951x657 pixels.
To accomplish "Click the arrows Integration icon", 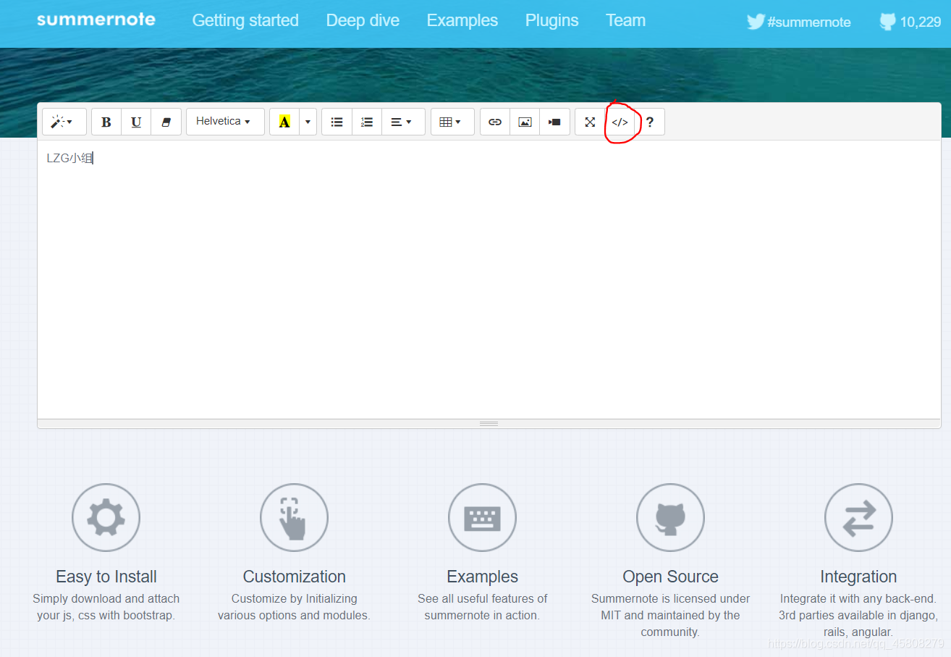I will (x=858, y=517).
